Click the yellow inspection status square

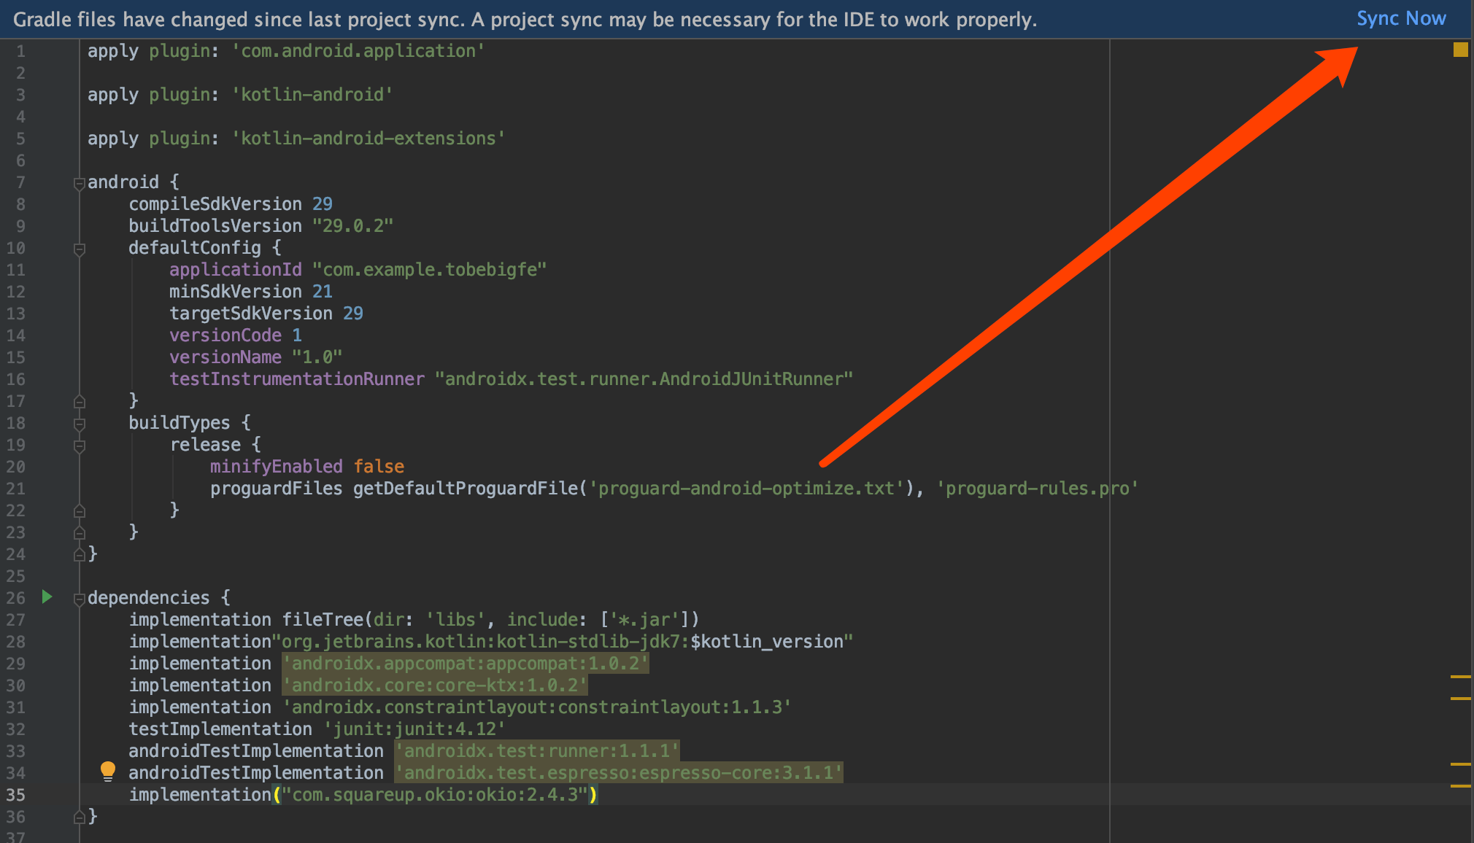[x=1460, y=50]
